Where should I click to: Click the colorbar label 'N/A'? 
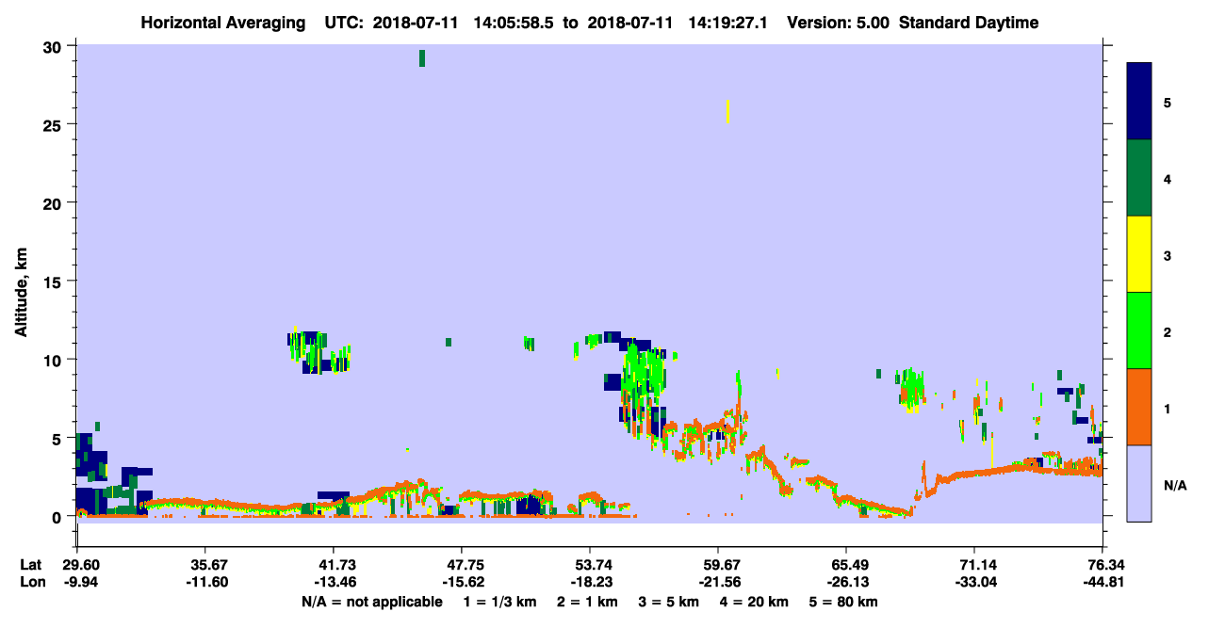(x=1174, y=485)
